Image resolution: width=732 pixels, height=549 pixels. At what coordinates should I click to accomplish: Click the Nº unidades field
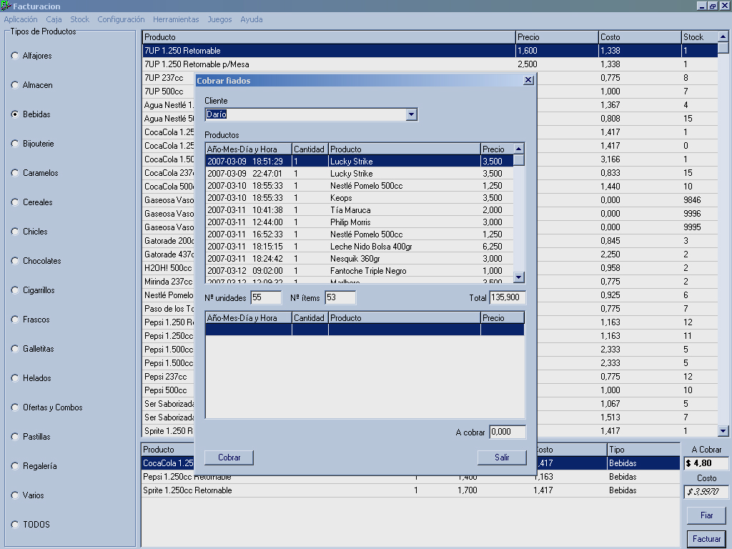coord(266,298)
